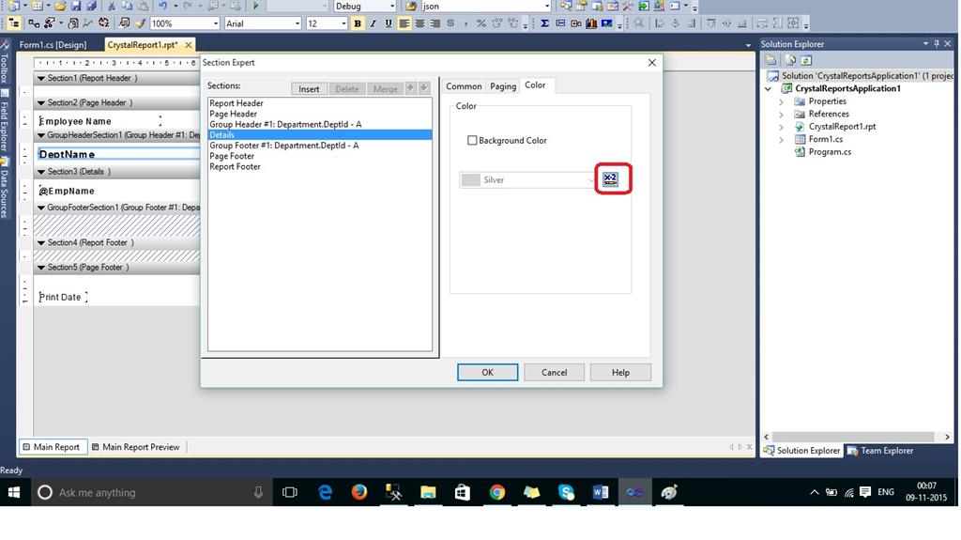Toggle Bold formatting in the Crystal toolbar
Image resolution: width=961 pixels, height=540 pixels.
click(358, 23)
